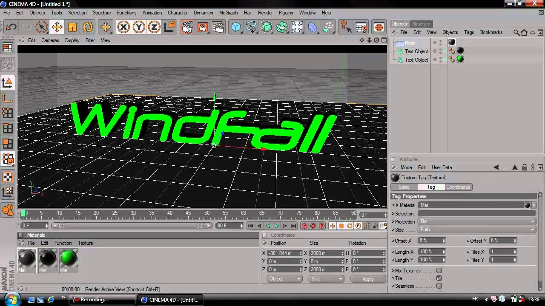Image resolution: width=545 pixels, height=306 pixels.
Task: Open the Object coordinate mode dropdown
Action: click(285, 279)
